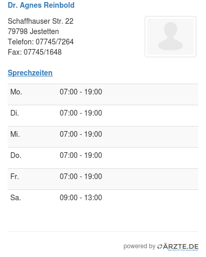This screenshot has width=206, height=257.
Task: Click the postal code and city 79798 Jestetten
Action: [x=33, y=31]
